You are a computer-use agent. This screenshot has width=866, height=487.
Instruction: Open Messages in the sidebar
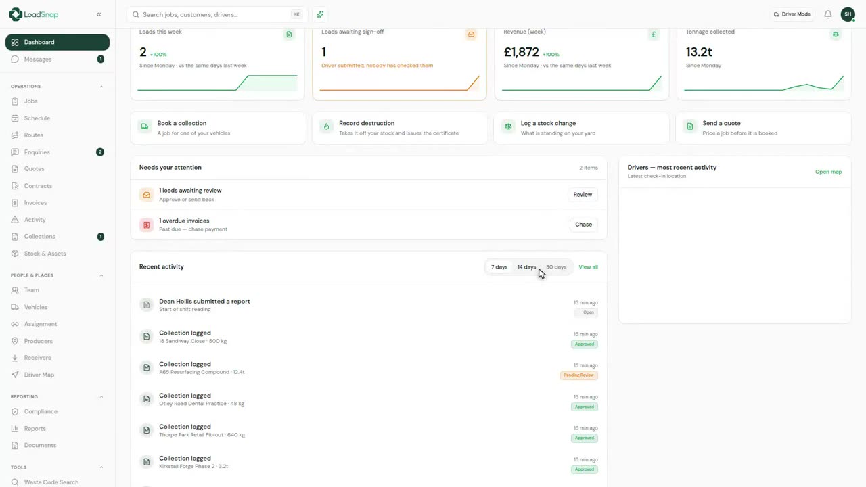(x=58, y=60)
